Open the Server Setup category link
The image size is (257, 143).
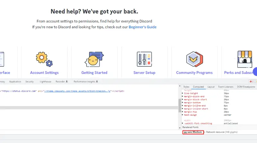click(144, 73)
